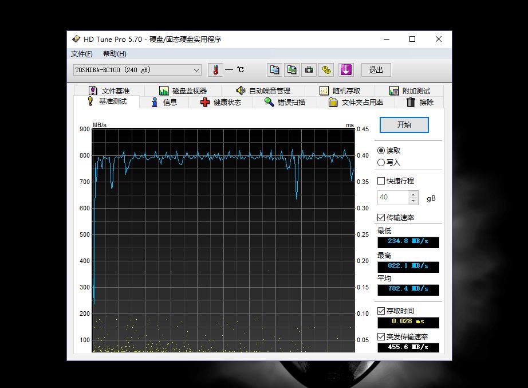Click the stepper up arrow beside 40

[413, 194]
